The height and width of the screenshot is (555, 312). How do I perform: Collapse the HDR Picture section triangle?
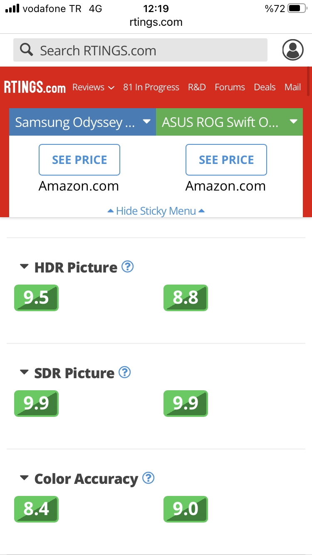25,266
